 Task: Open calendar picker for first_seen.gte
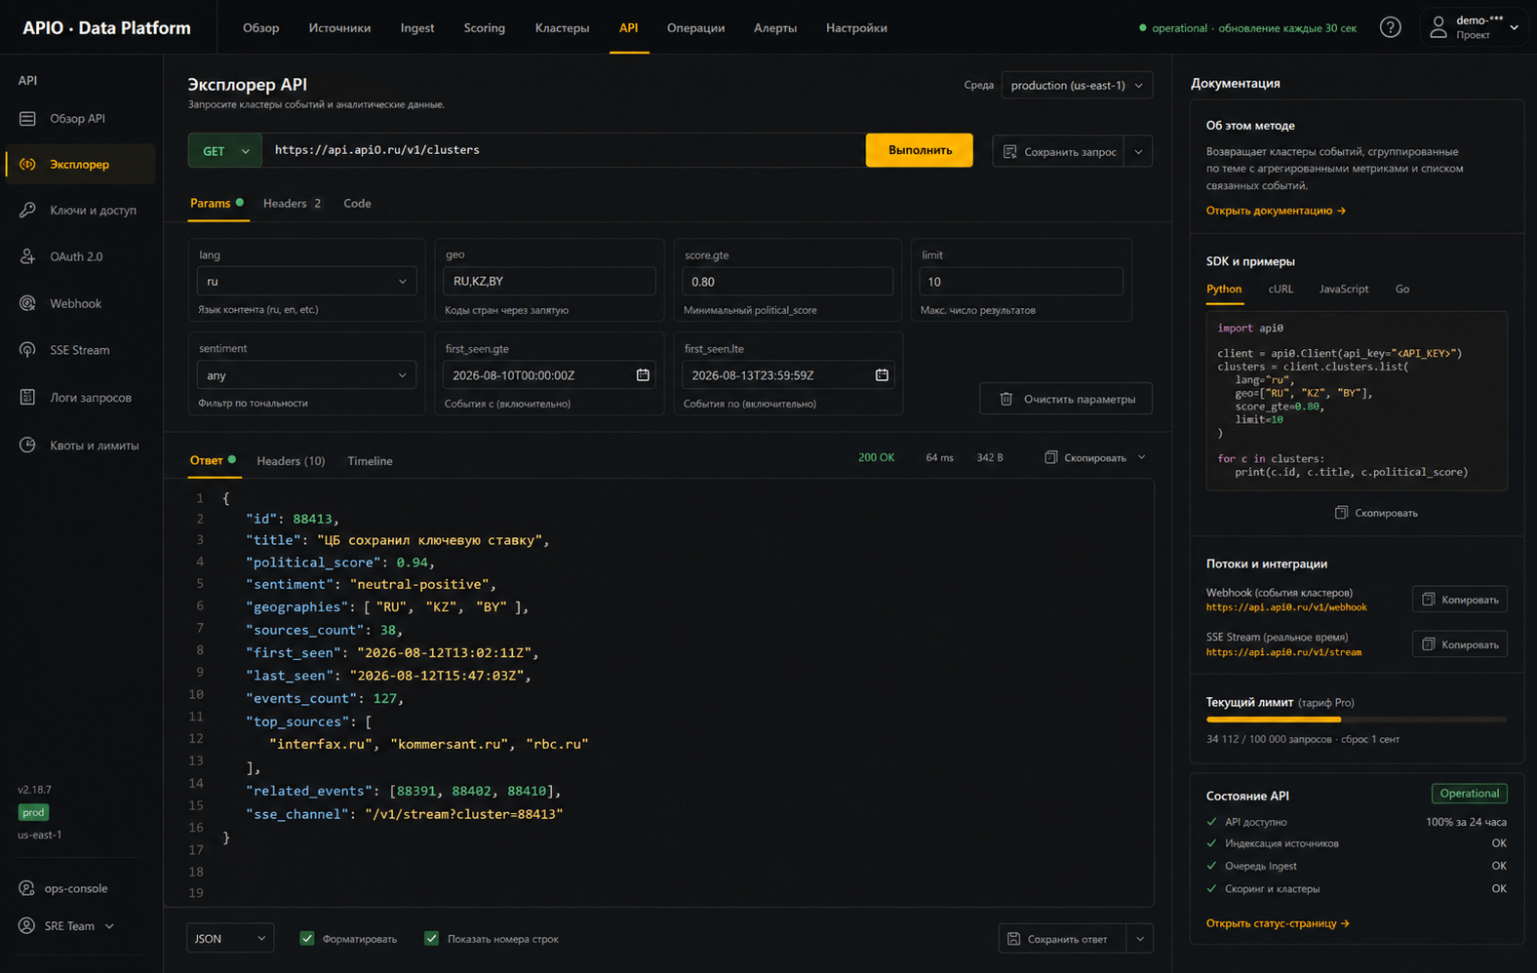point(643,375)
